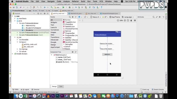Click the Undo arrow in toolbar
The height and width of the screenshot is (99, 177).
(21, 7)
